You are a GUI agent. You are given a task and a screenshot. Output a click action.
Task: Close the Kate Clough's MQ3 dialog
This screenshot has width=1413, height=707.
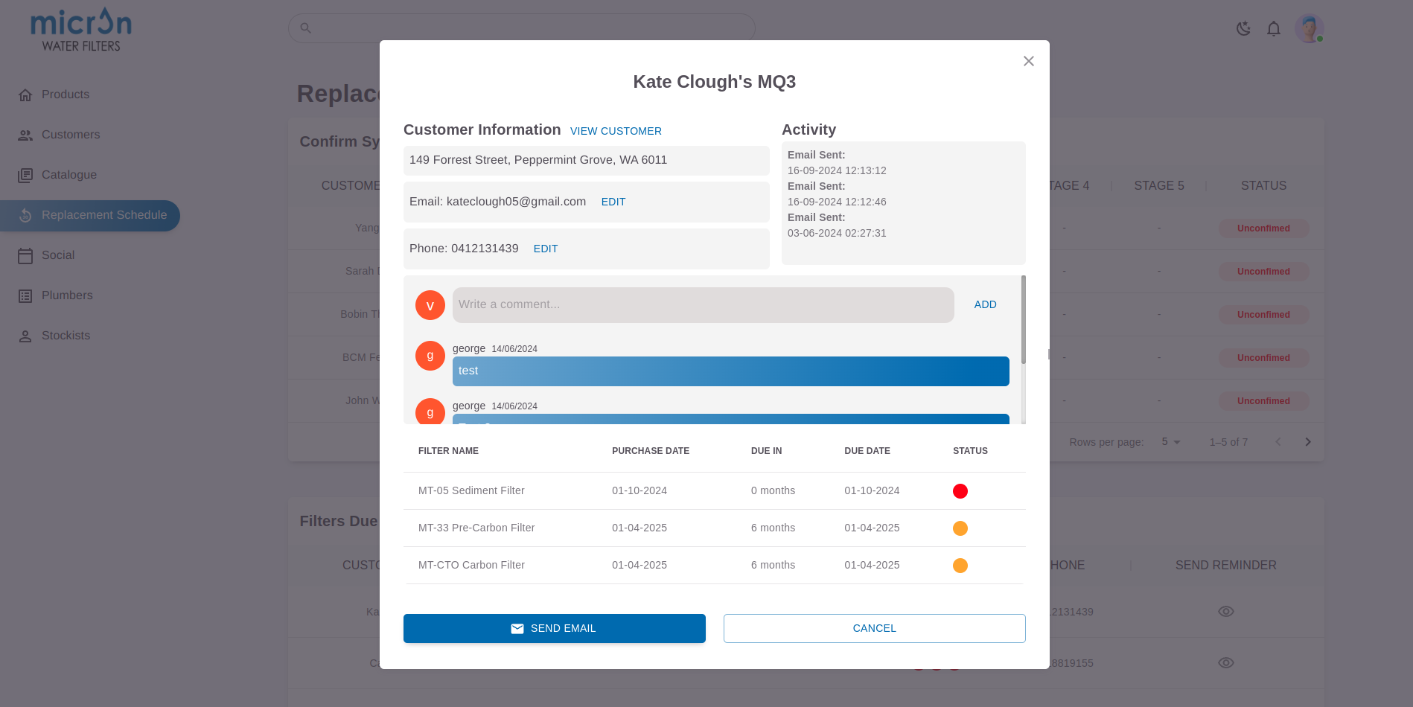pos(1028,61)
